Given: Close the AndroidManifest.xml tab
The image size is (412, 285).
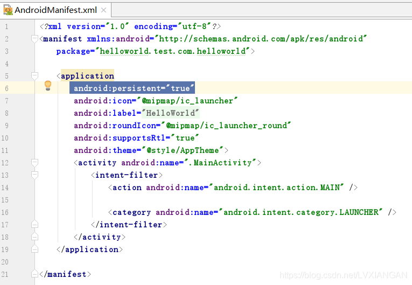Looking at the screenshot, I should [103, 10].
